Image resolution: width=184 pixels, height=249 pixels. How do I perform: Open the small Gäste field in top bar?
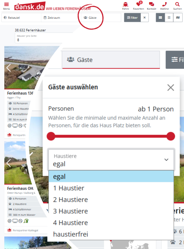click(x=101, y=18)
